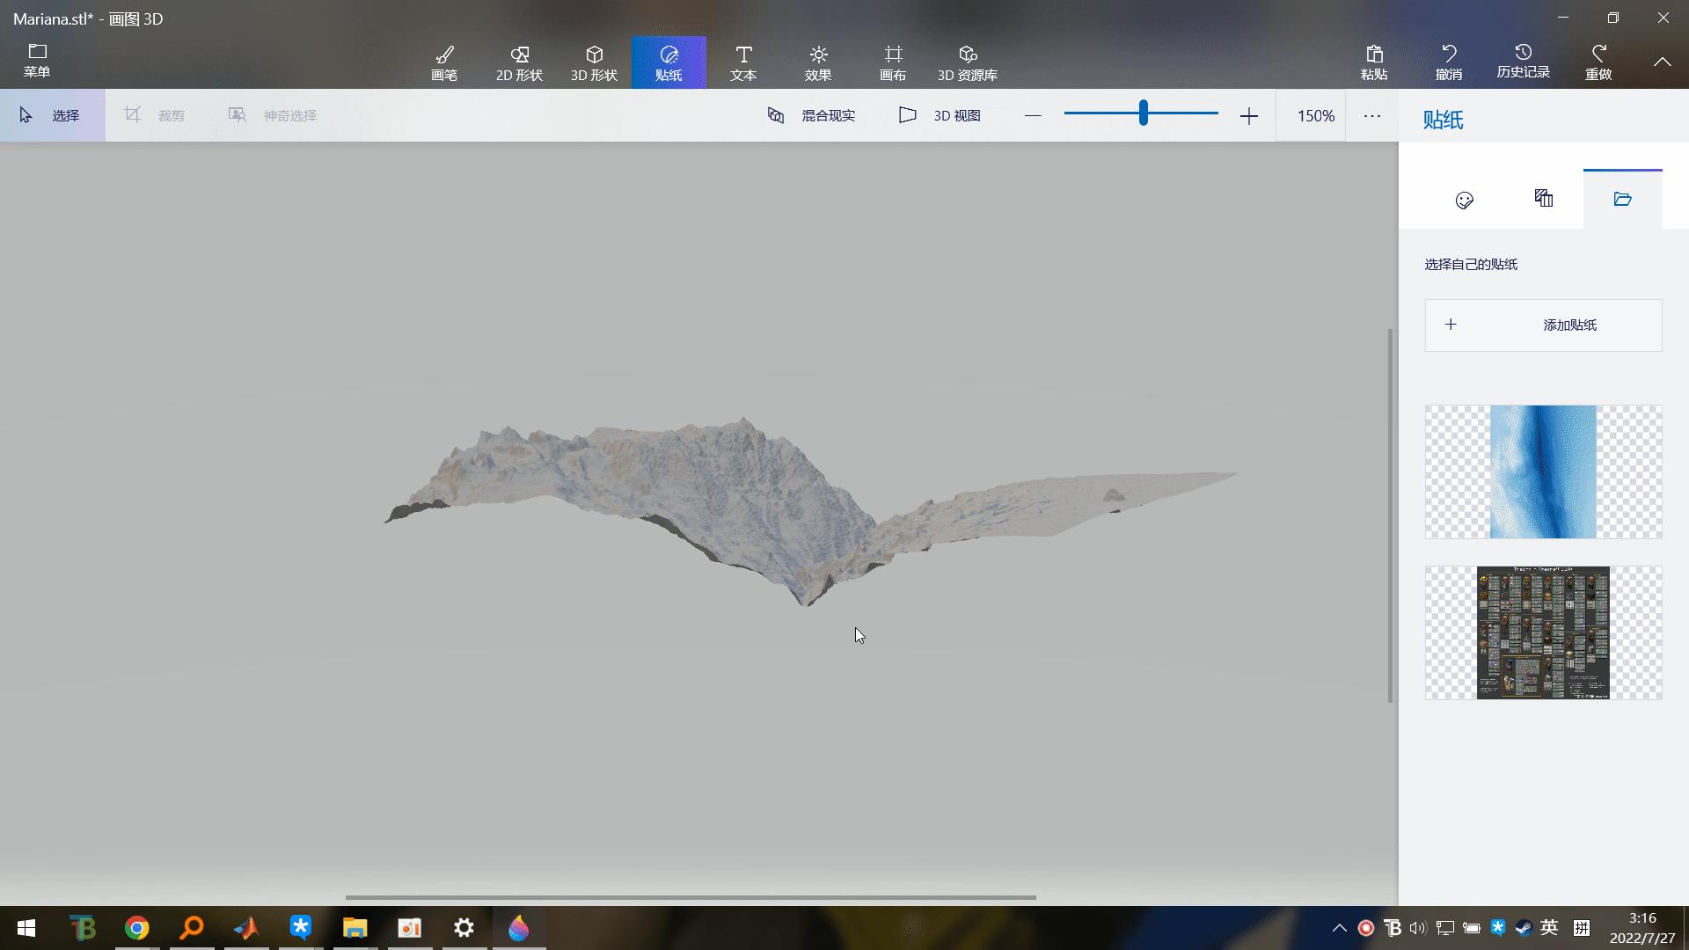Image resolution: width=1689 pixels, height=950 pixels.
Task: Switch to the textures tab
Action: point(1544,199)
